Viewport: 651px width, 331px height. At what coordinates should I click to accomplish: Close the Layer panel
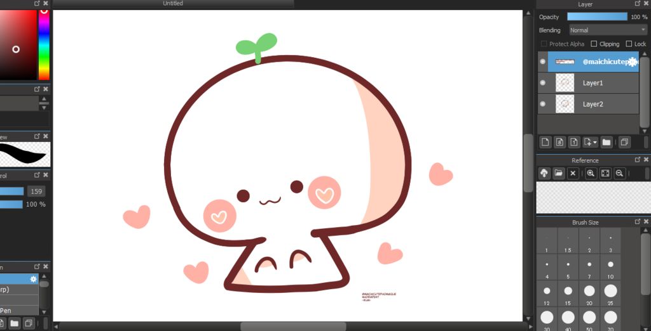[x=646, y=3]
